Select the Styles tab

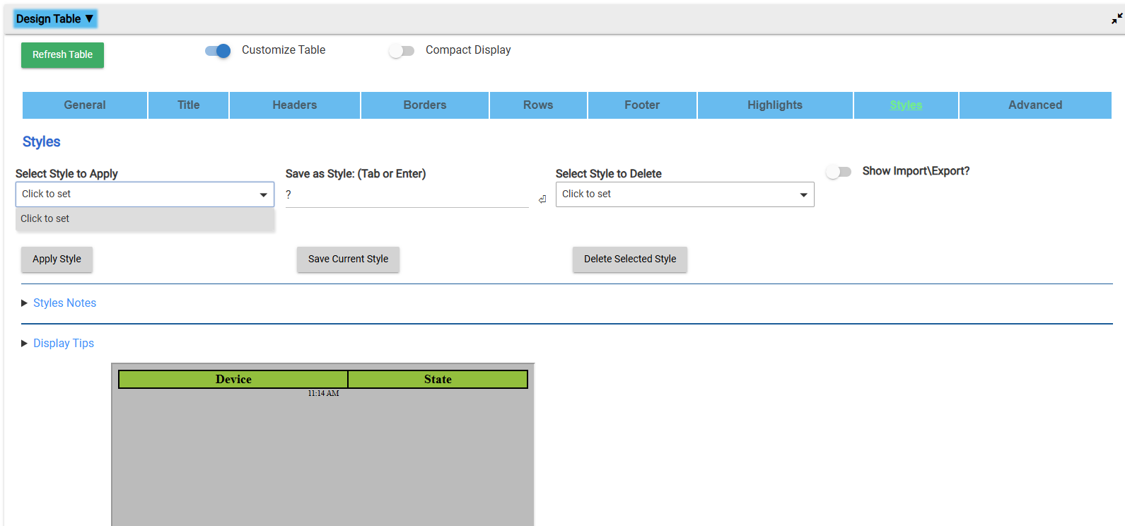tap(906, 105)
